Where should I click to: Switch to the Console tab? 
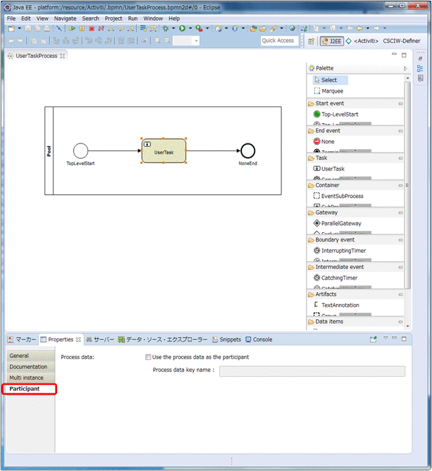(262, 339)
